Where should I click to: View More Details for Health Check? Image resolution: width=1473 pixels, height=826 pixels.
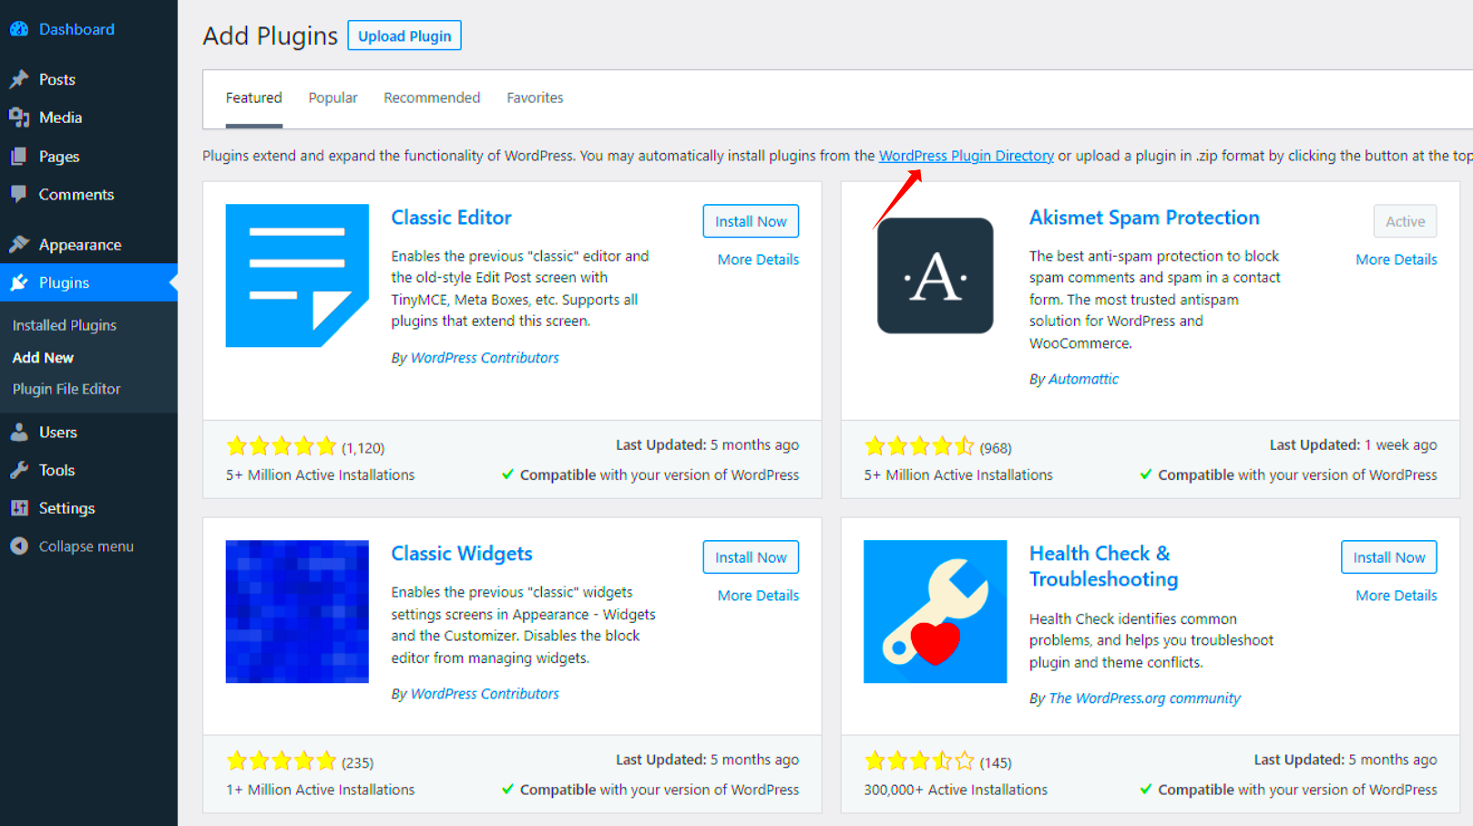1396,596
